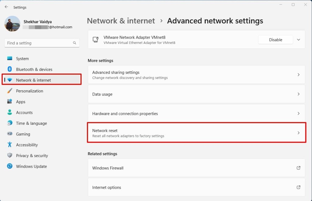Screen dimensions: 312x201
Task: Click the System icon in the sidebar
Action: click(9, 58)
